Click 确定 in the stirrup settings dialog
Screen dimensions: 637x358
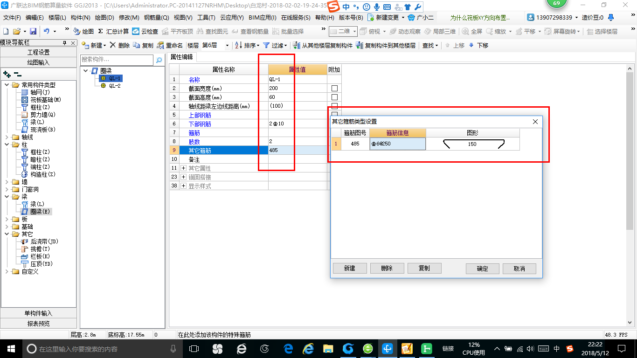click(x=483, y=268)
